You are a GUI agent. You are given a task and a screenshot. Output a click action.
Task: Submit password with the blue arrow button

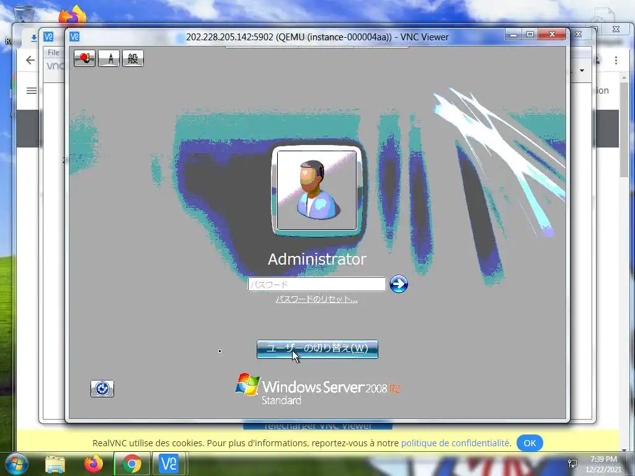click(x=399, y=284)
